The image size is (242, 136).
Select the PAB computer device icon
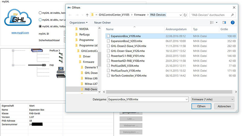click(x=61, y=72)
